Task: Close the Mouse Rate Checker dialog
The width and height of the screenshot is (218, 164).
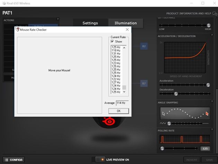Action: click(127, 30)
